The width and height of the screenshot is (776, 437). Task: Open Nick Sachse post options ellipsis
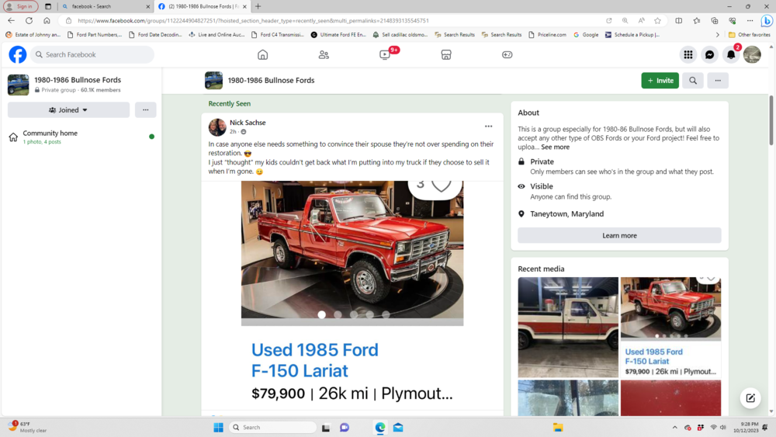coord(488,127)
